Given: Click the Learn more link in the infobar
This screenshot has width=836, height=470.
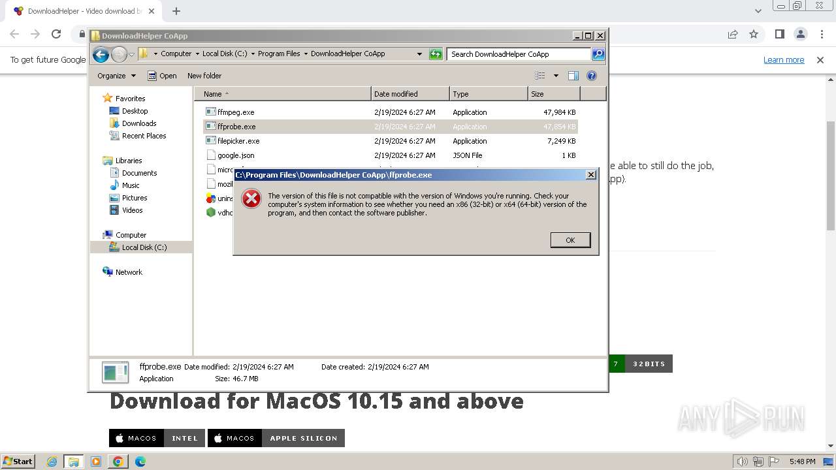Looking at the screenshot, I should click(784, 60).
